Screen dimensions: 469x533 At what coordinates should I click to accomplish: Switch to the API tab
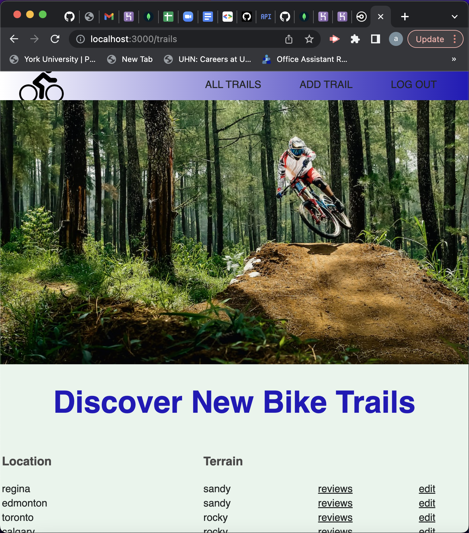coord(266,17)
